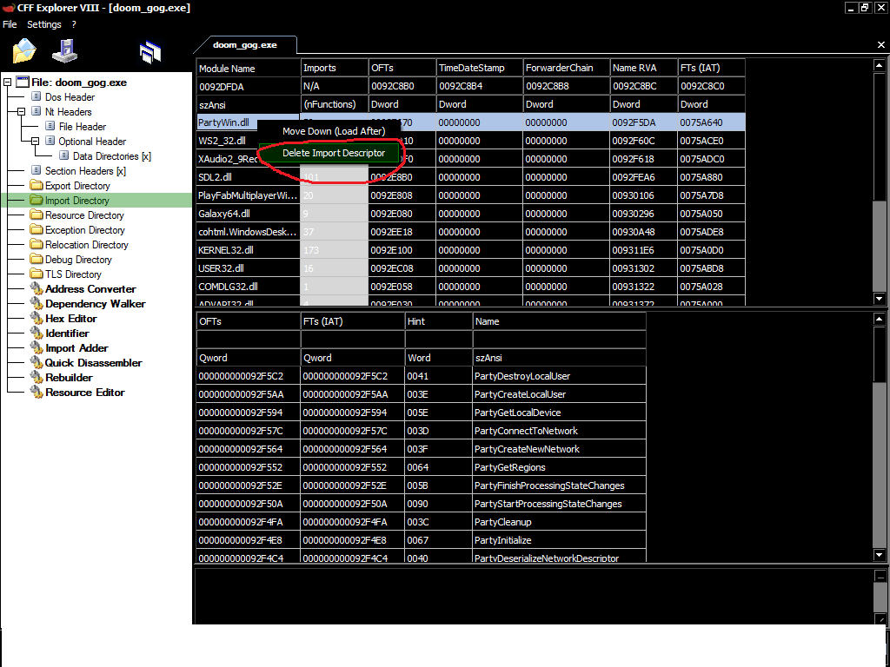This screenshot has height=667, width=890.
Task: Open the Settings menu
Action: (x=43, y=24)
